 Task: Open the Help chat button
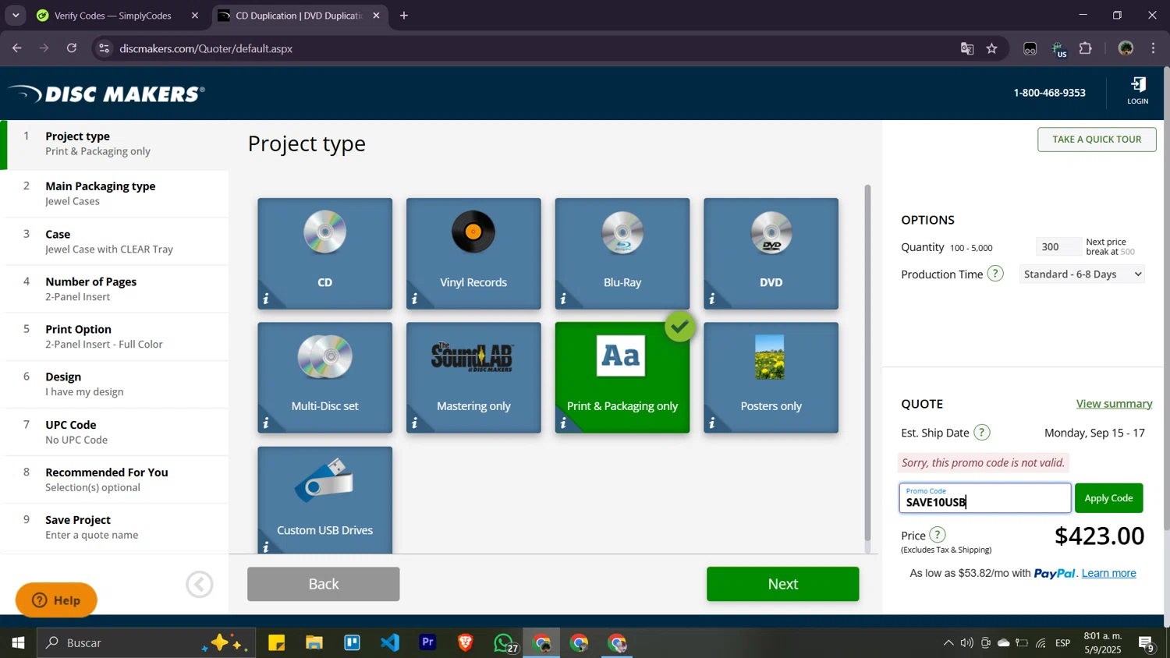pos(56,600)
